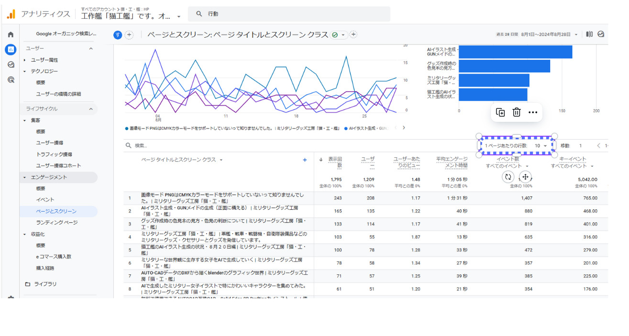Collapse the ユーザー section in sidebar
This screenshot has height=336, width=629.
tap(90, 49)
